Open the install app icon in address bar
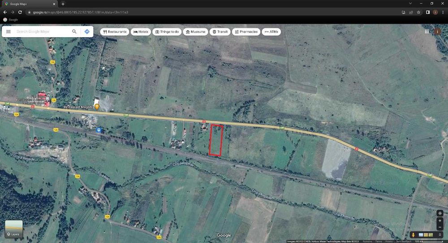Image resolution: width=448 pixels, height=243 pixels. [404, 12]
